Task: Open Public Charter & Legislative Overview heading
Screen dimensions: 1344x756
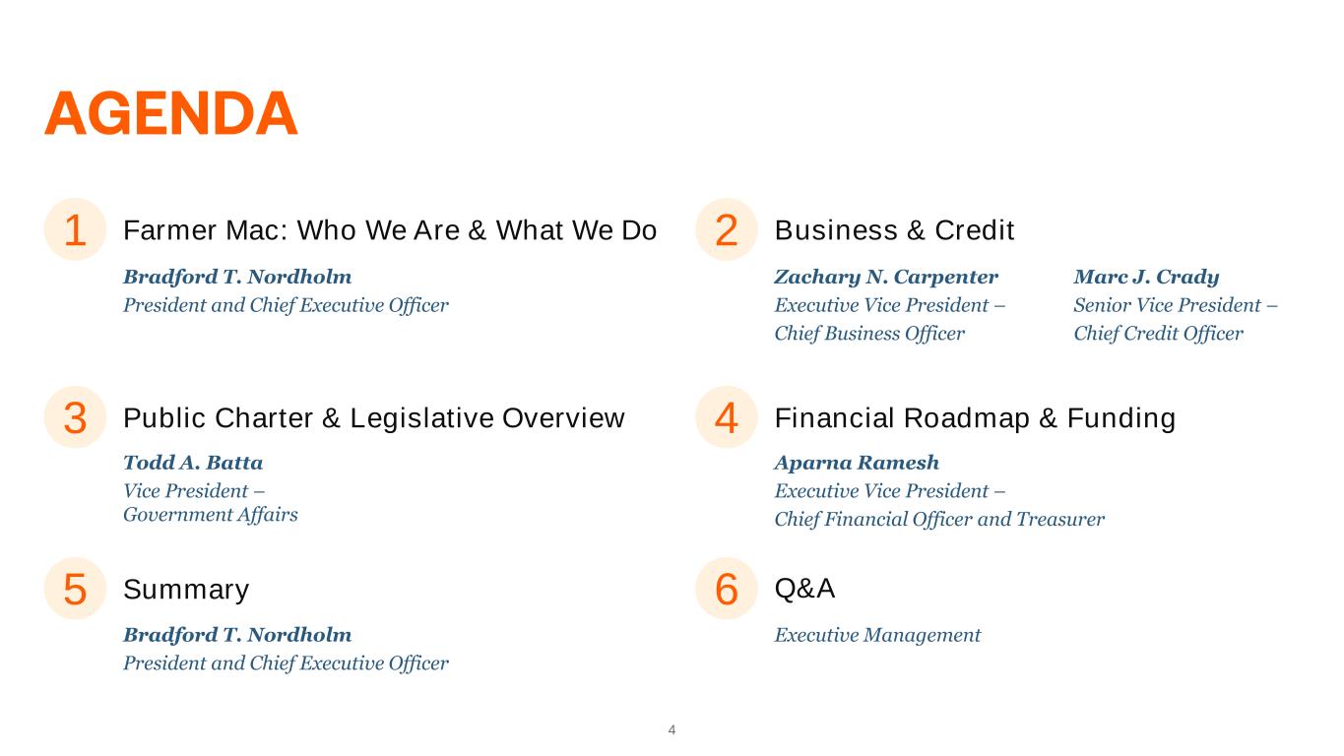Action: click(x=373, y=418)
